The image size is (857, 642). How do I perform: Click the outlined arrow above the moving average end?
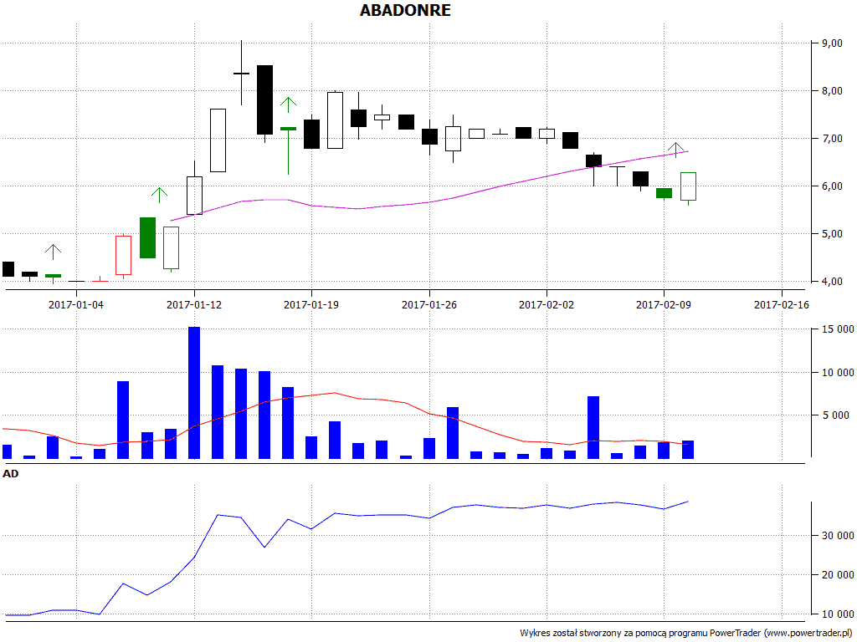click(676, 150)
